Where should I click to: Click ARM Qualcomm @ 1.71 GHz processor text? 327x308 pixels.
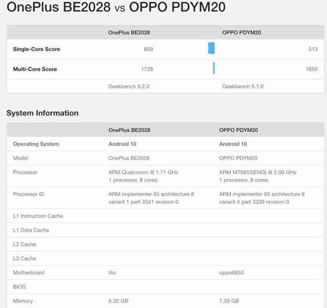click(143, 172)
